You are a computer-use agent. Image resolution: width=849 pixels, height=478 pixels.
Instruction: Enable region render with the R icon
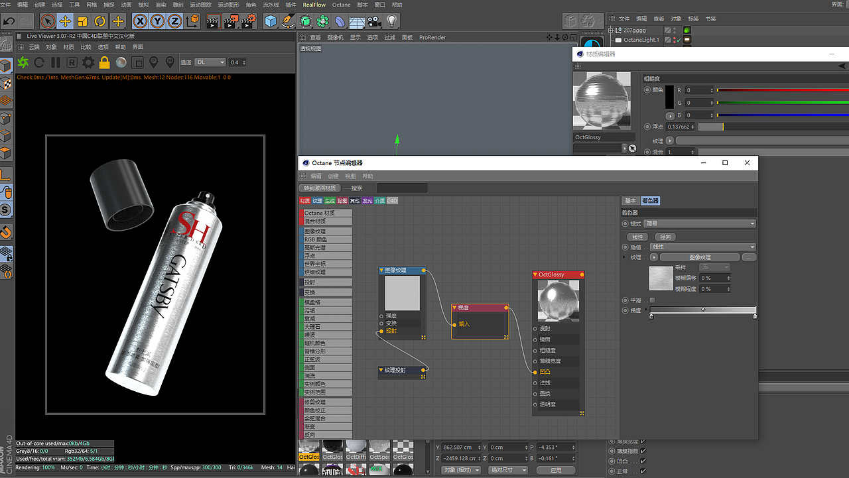click(x=72, y=62)
